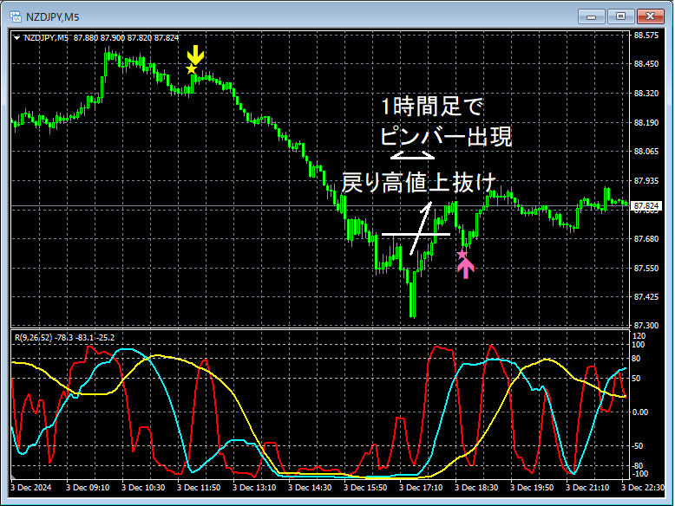Screen dimensions: 675x506
Task: Click price scale value 87.550
Action: click(646, 268)
